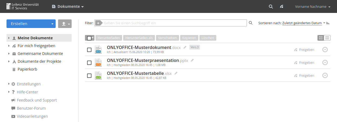Viewport: 337px width, 122px height.
Task: Toggle sort order direction icon
Action: pyautogui.click(x=328, y=23)
